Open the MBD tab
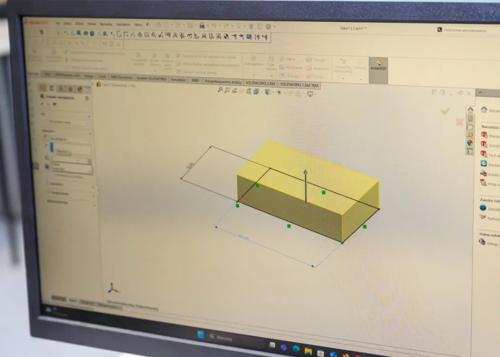The width and height of the screenshot is (500, 357). point(195,80)
